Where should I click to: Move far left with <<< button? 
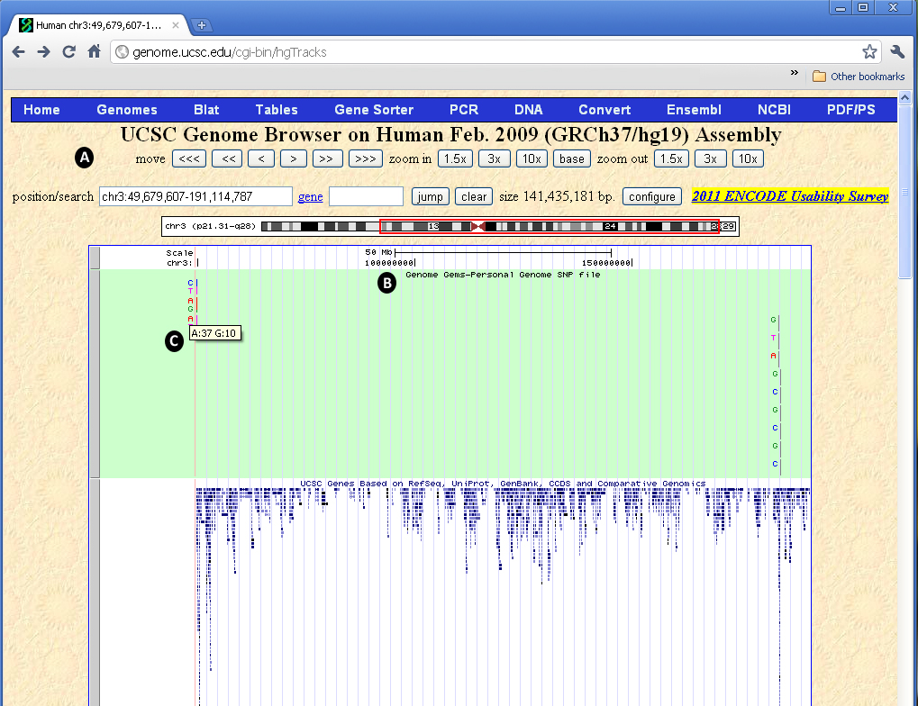click(190, 159)
